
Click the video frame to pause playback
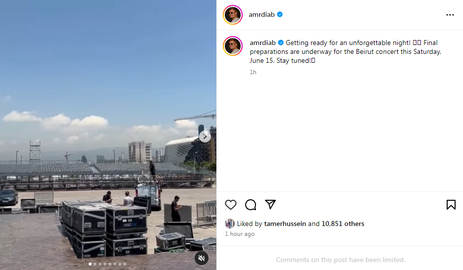tap(108, 89)
